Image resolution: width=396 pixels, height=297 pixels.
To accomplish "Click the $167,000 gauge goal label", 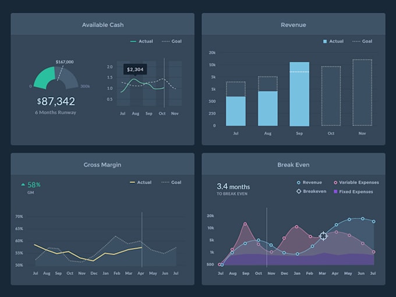I will pos(65,62).
